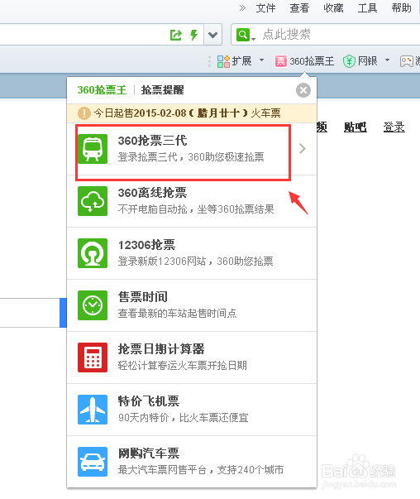Click the 360离线抢票 title text
The image size is (420, 499).
click(x=153, y=193)
